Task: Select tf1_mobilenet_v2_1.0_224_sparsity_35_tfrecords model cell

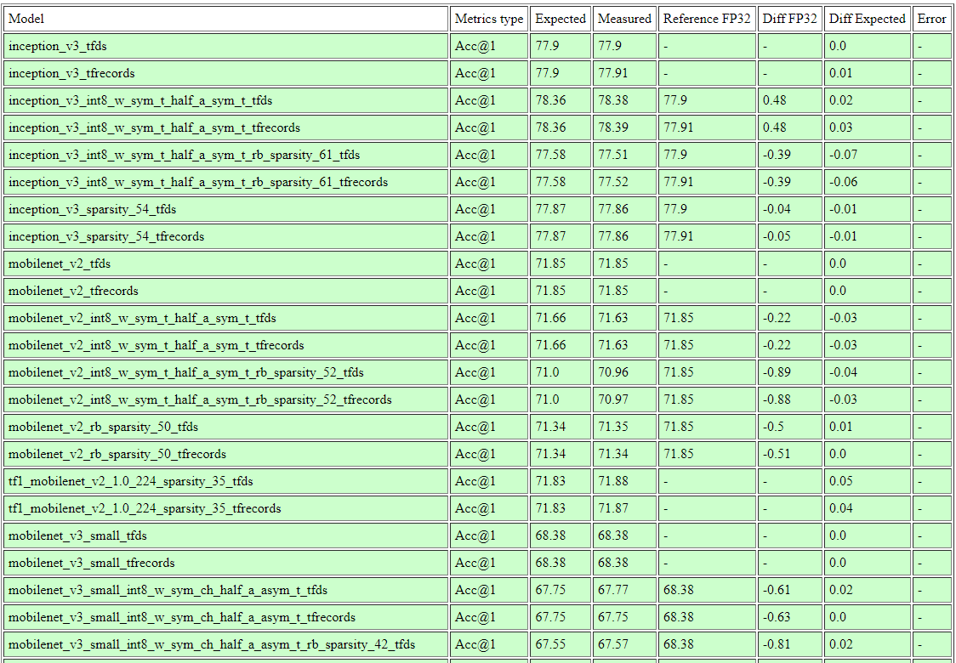Action: pos(225,509)
